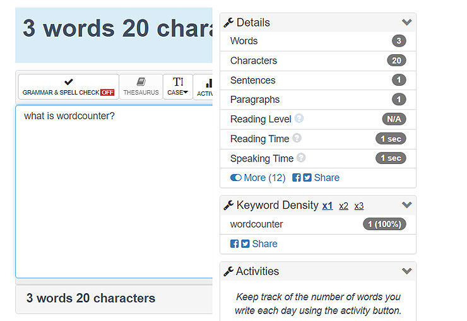Click the bottom status 3 words 20 characters
Screen dimensions: 467x321
91,298
